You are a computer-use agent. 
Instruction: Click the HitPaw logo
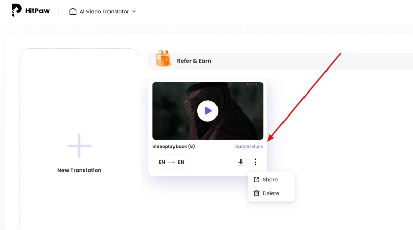(x=31, y=11)
